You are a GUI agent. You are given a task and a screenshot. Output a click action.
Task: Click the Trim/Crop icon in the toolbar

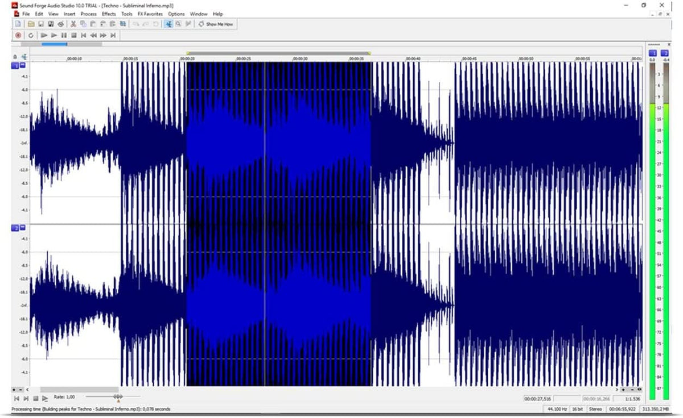tap(122, 24)
